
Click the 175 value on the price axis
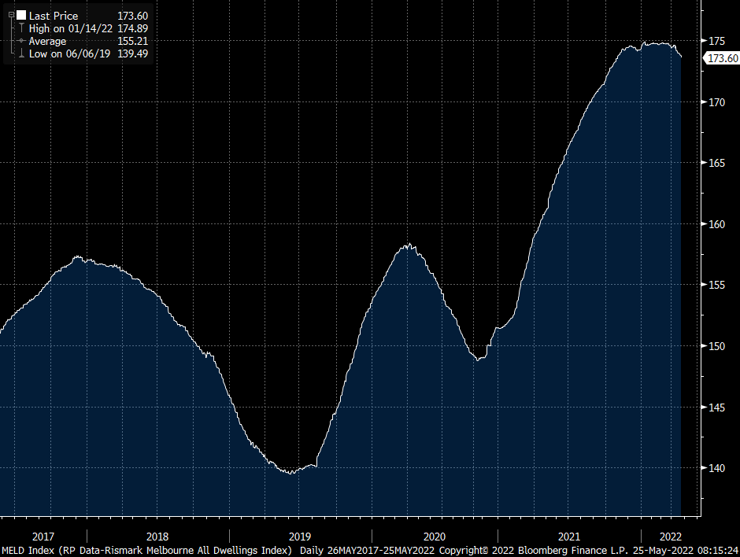tap(716, 41)
